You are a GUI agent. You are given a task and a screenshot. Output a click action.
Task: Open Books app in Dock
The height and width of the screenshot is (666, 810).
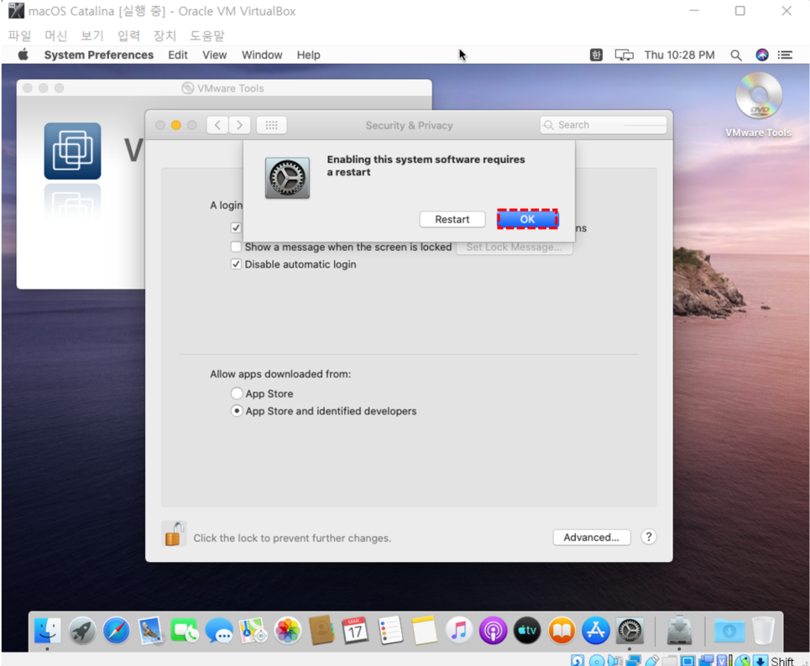tap(562, 631)
